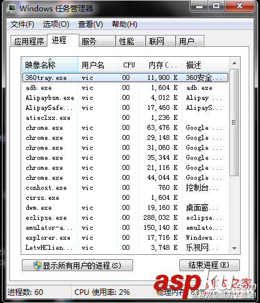Viewport: 260px width, 303px height.
Task: Open the 用户 tab
Action: 190,41
